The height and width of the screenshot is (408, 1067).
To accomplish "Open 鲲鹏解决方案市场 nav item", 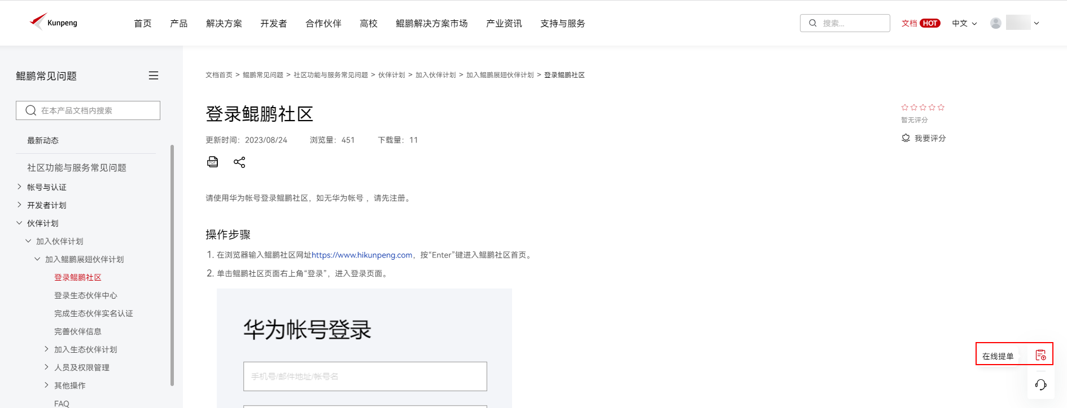I will (x=432, y=23).
